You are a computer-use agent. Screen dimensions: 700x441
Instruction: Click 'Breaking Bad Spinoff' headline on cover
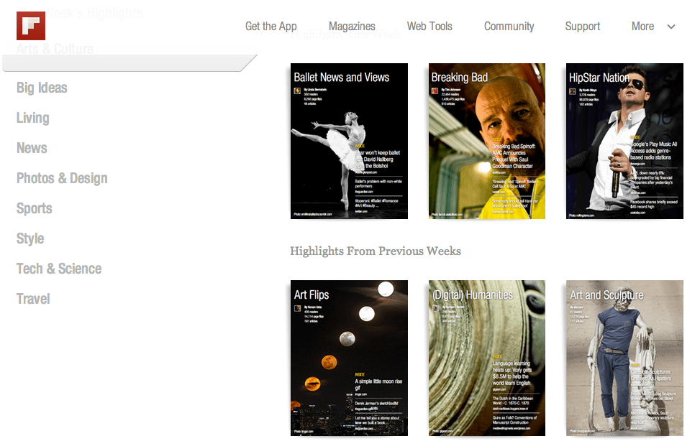[x=514, y=156]
